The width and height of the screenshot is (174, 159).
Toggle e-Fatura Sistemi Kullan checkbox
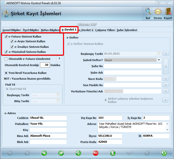[6, 37]
